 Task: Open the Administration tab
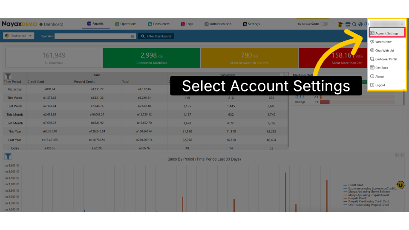[x=218, y=24]
